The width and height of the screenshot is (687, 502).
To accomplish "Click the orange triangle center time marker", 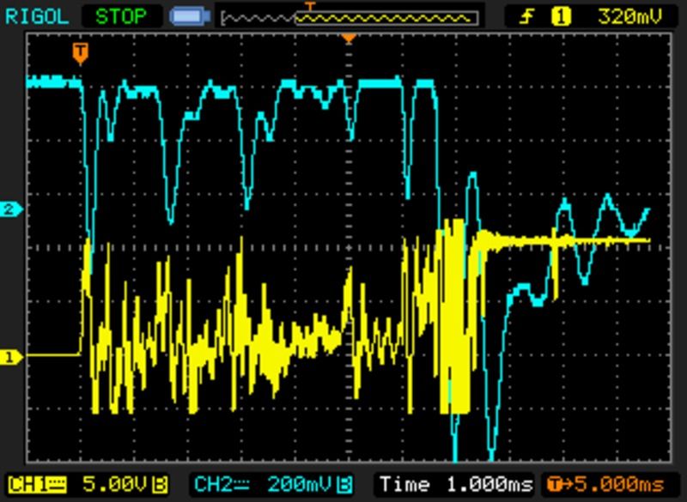I will click(348, 39).
